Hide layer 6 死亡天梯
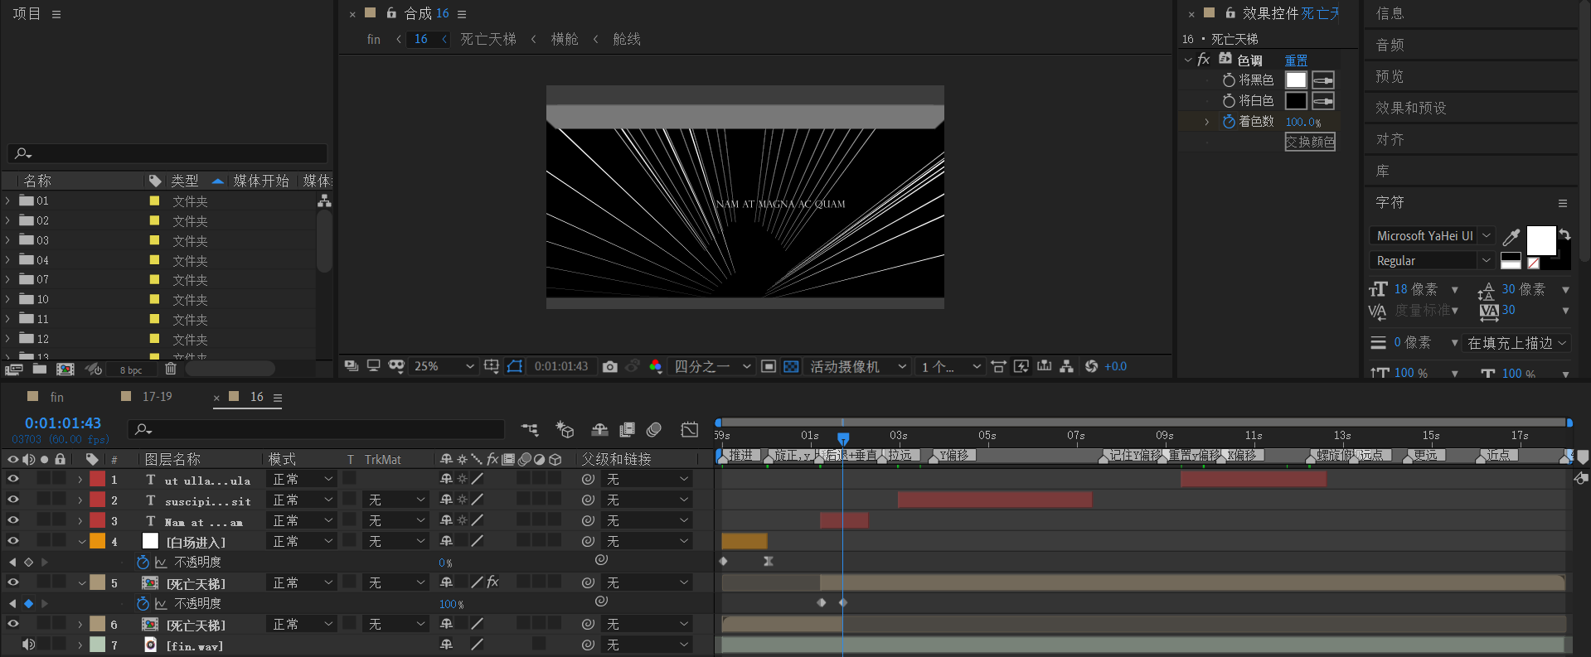1591x657 pixels. [12, 624]
